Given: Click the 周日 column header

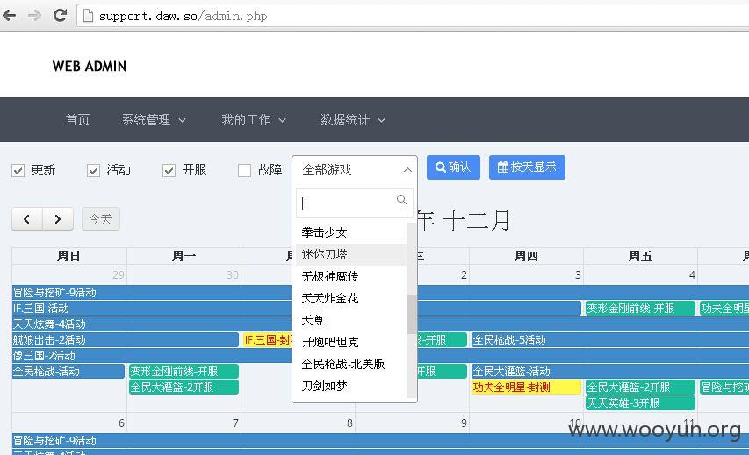Looking at the screenshot, I should [x=68, y=256].
